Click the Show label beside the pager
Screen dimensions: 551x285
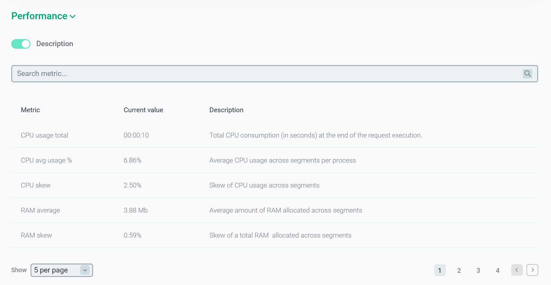point(19,270)
